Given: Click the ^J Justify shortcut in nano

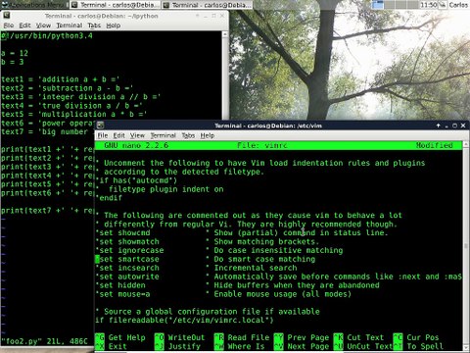Looking at the screenshot, I should 177,346.
